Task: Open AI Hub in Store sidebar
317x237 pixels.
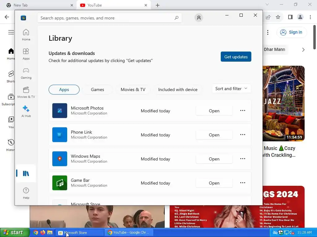Action: point(26,111)
